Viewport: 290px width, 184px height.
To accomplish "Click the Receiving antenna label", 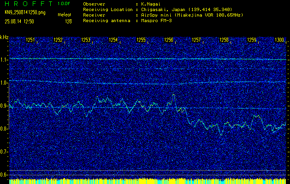I will 107,21.
